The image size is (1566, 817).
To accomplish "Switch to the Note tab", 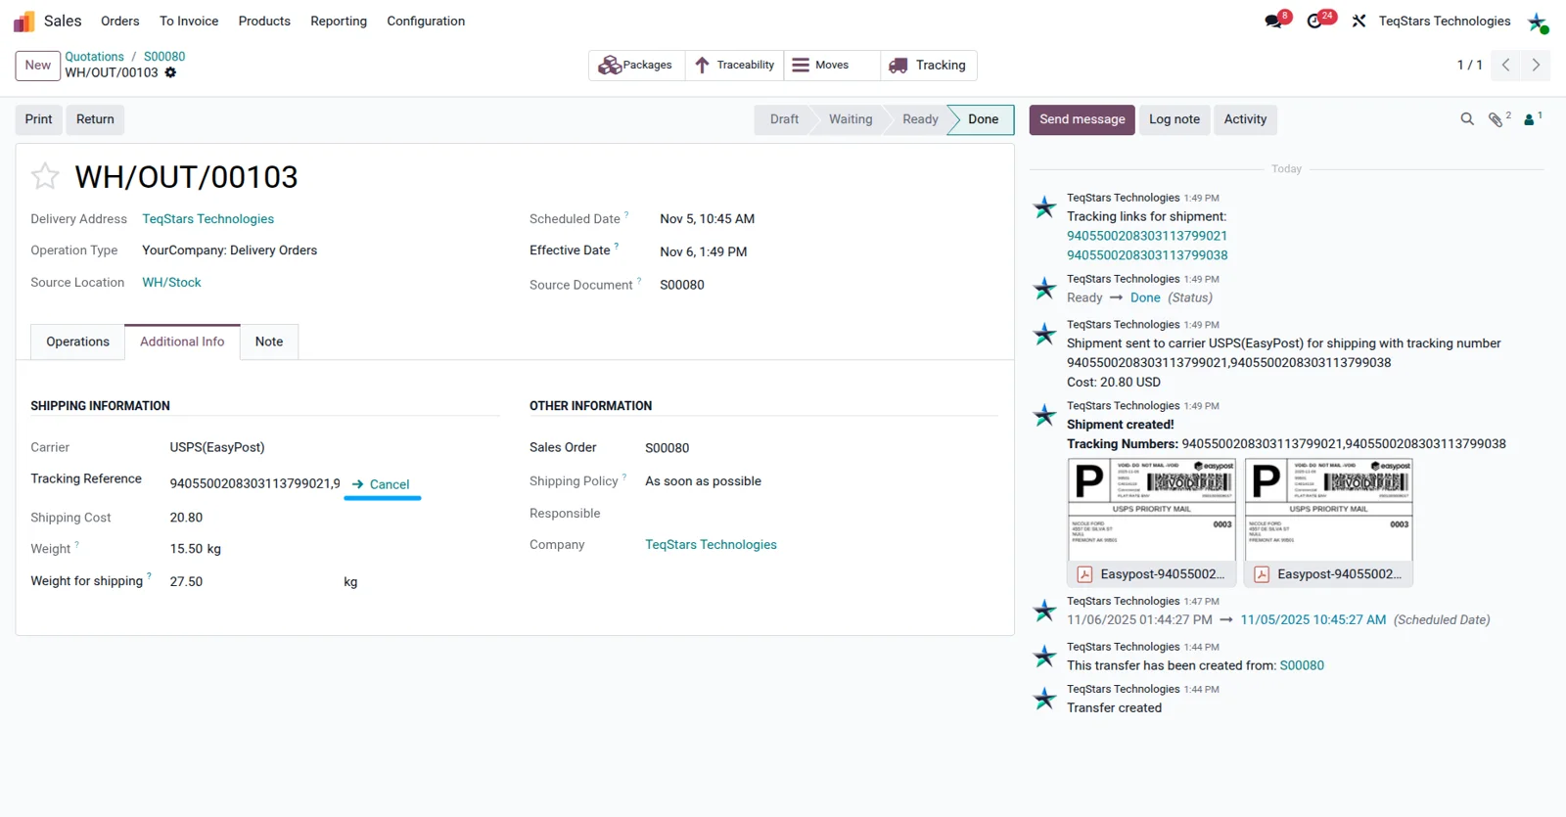I will [269, 341].
